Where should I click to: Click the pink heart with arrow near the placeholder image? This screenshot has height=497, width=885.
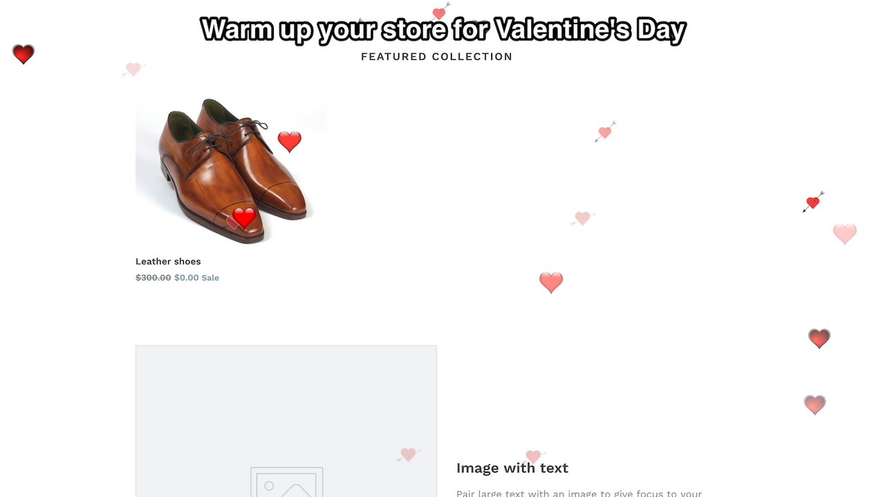point(407,454)
